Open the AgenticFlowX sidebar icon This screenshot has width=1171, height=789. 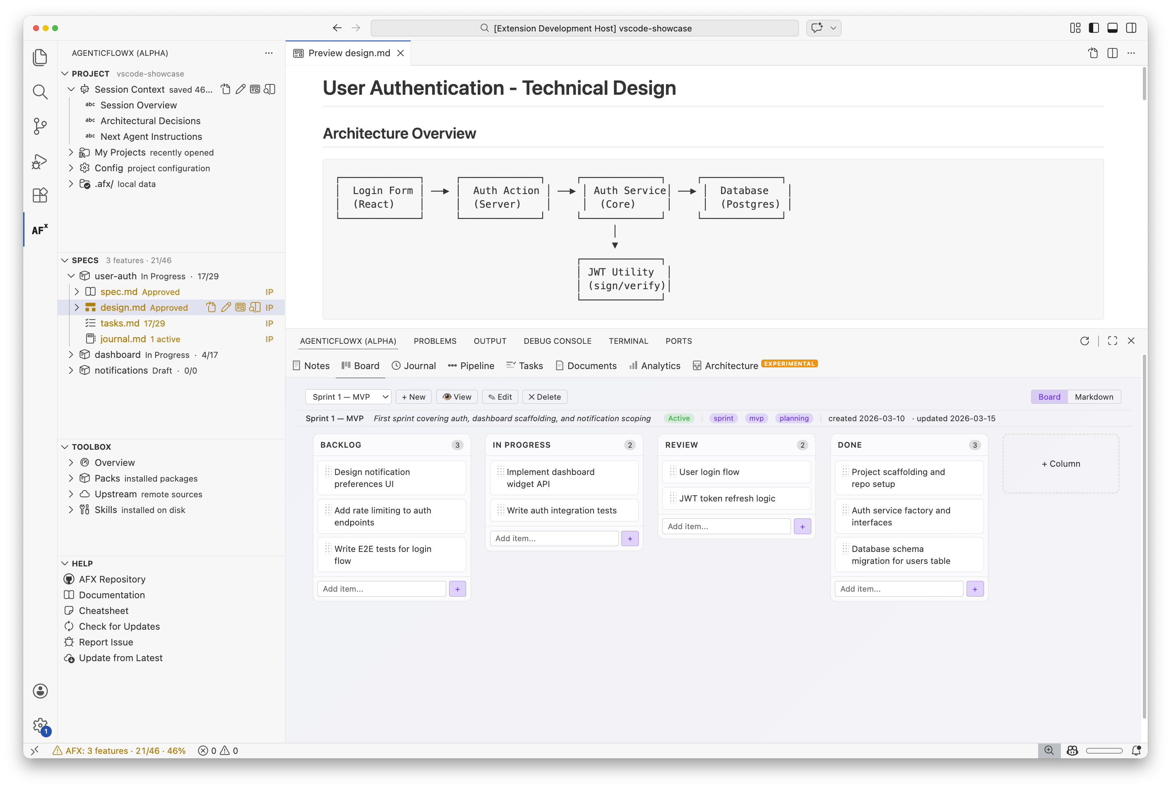[40, 230]
